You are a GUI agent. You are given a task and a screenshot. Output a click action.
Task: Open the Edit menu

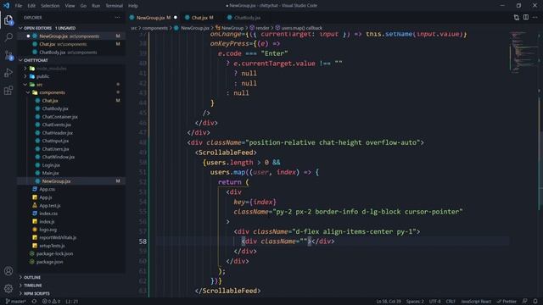tap(31, 6)
